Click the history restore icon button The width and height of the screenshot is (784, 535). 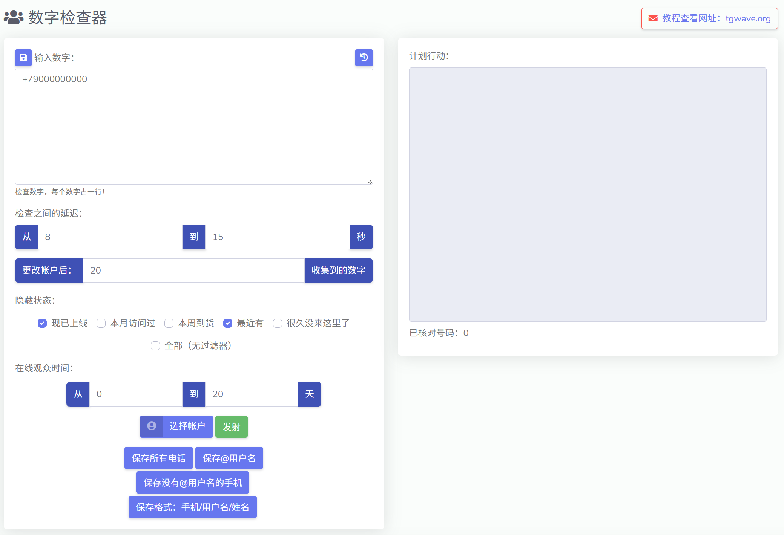pos(364,58)
